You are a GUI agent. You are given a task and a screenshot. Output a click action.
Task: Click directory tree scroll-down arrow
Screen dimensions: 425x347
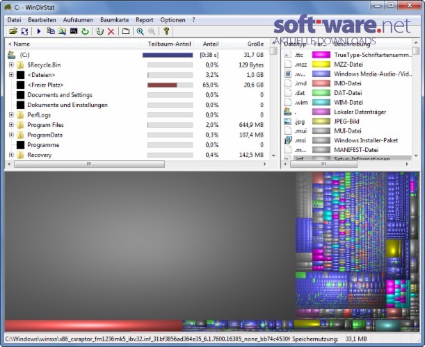pos(273,155)
